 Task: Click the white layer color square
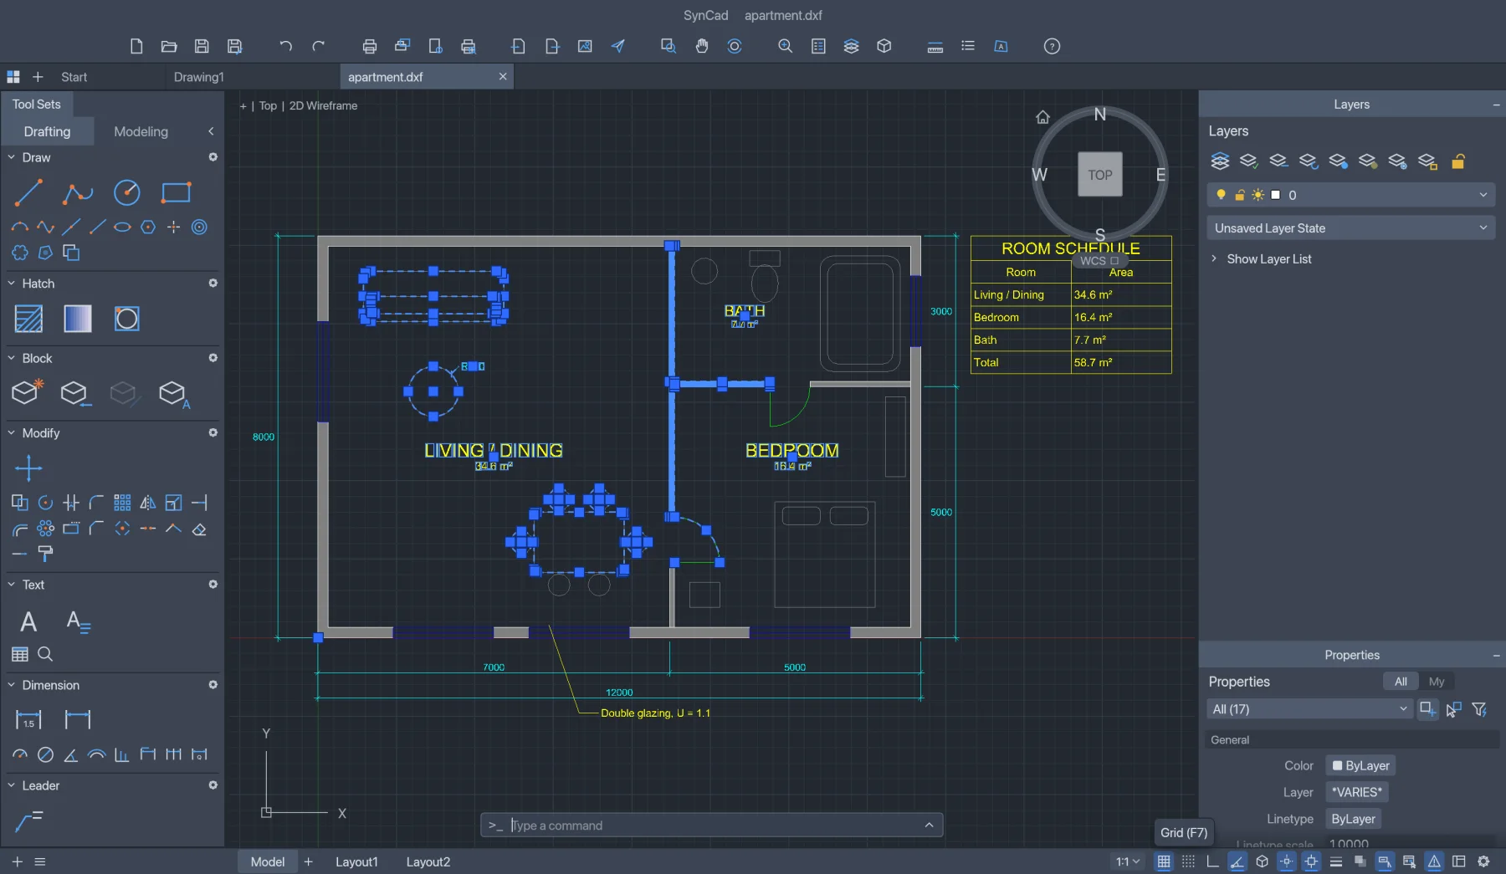(1276, 195)
